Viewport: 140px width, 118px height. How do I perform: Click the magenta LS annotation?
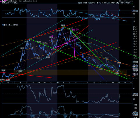(x=52, y=36)
